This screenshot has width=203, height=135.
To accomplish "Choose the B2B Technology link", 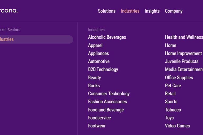I will pyautogui.click(x=103, y=69).
